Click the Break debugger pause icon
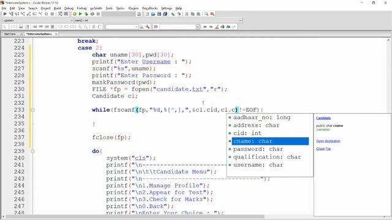 tap(47, 14)
